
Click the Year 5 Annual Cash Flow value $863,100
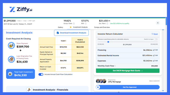[x=80, y=47]
